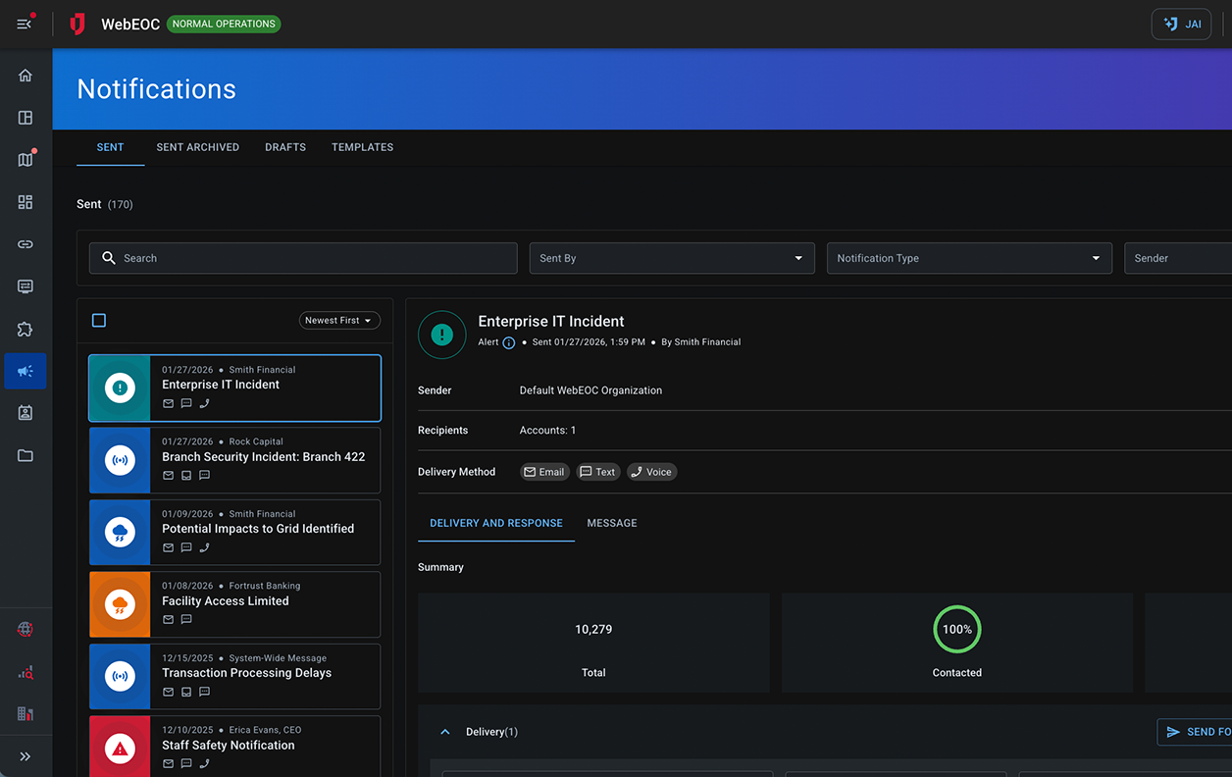The image size is (1232, 777).
Task: Click the globe icon in sidebar
Action: [26, 630]
